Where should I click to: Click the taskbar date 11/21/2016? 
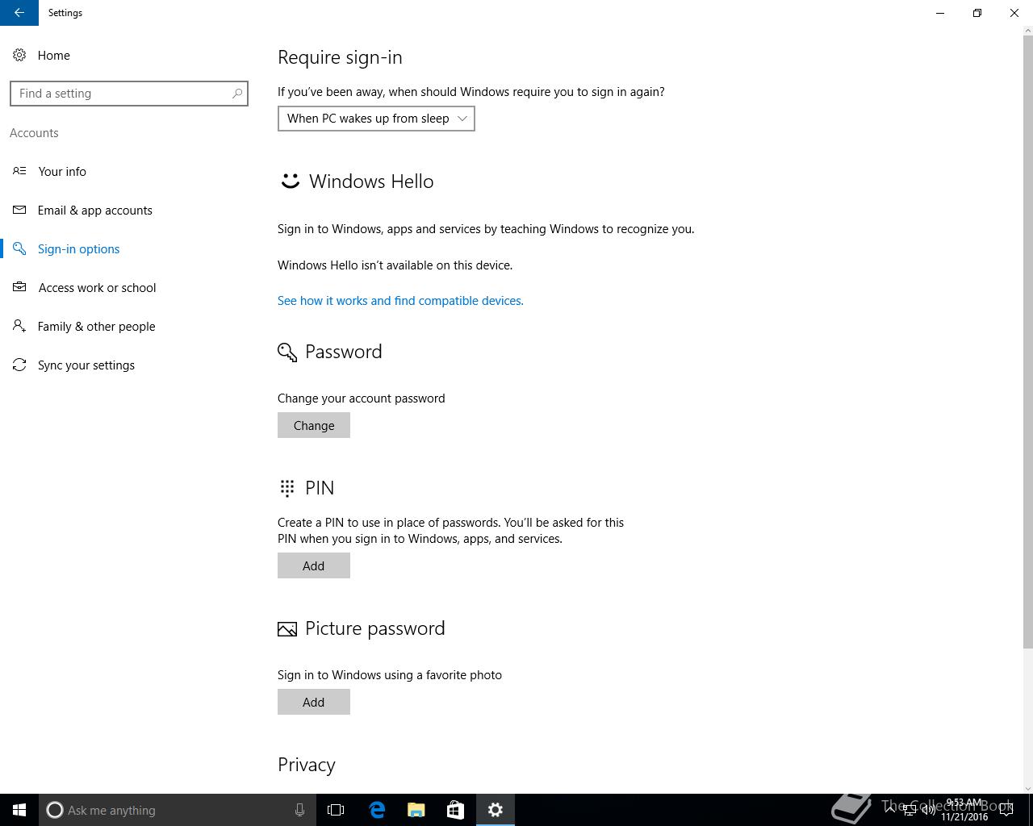pyautogui.click(x=964, y=816)
